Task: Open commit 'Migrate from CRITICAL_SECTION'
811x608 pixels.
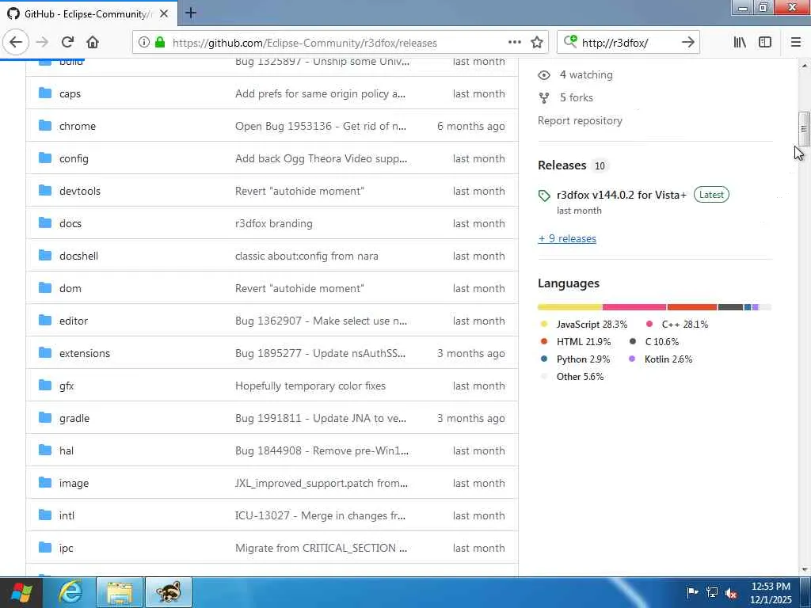Action: pyautogui.click(x=321, y=548)
